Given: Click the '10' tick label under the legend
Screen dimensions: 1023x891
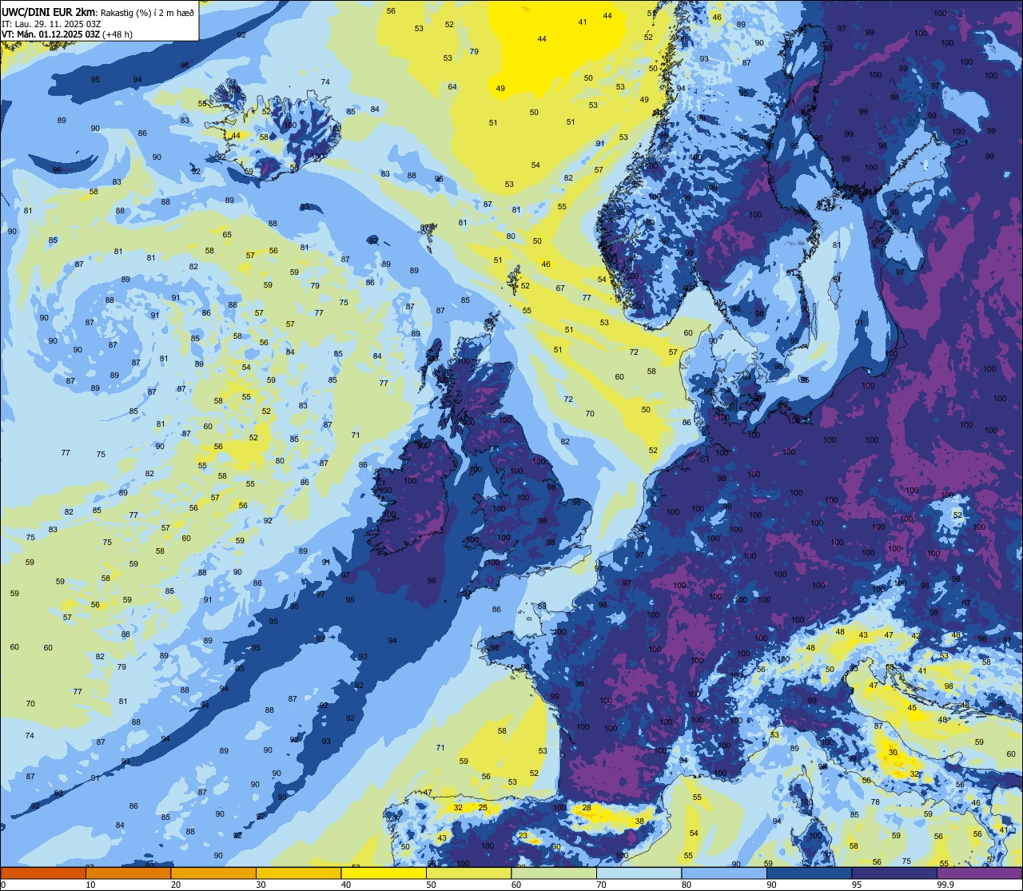Looking at the screenshot, I should point(90,885).
